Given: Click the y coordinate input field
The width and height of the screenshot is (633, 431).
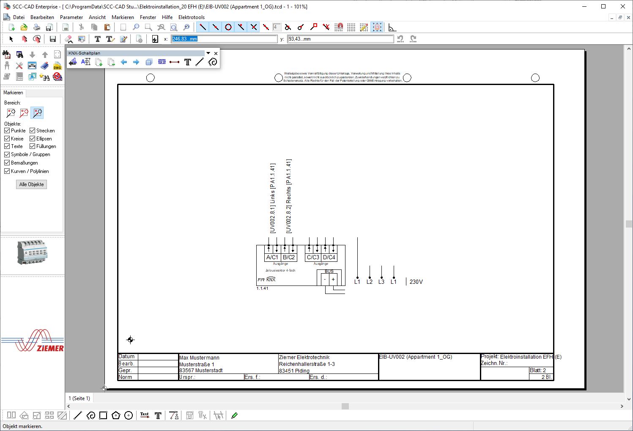Looking at the screenshot, I should point(340,39).
